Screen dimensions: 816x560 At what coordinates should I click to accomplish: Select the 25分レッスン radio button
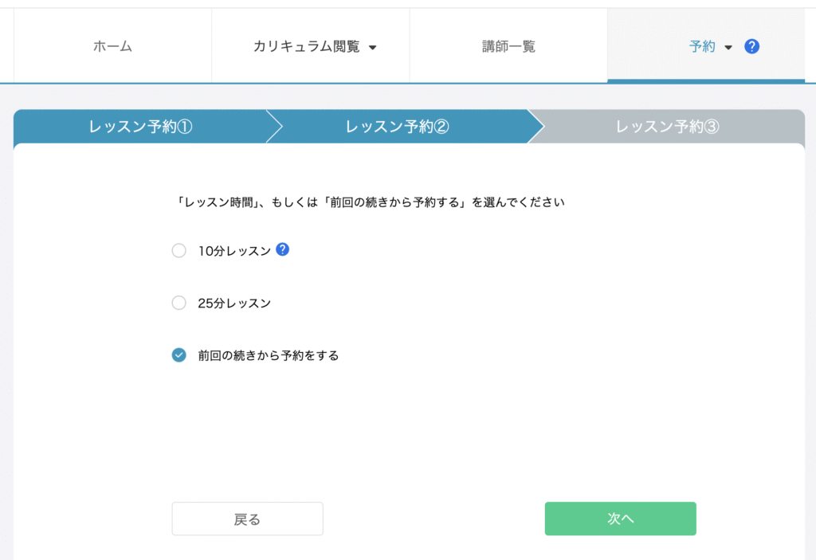pos(179,303)
